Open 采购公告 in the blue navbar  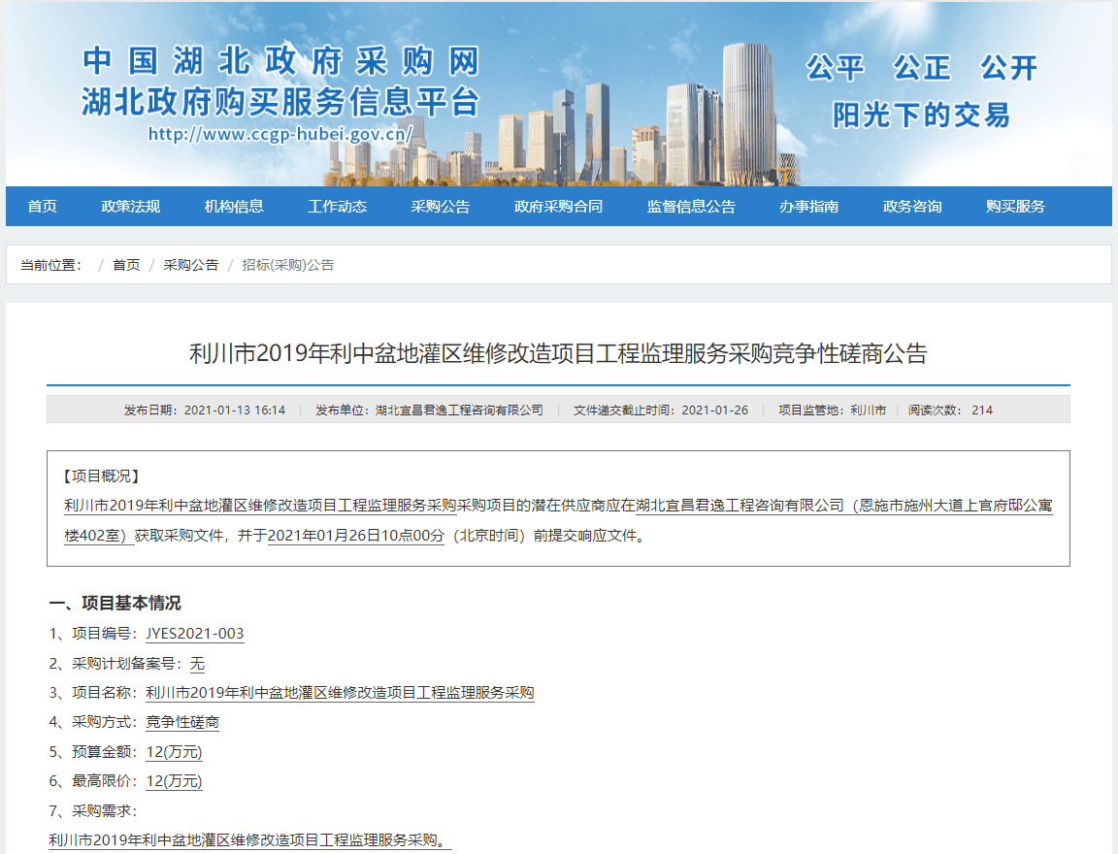click(x=440, y=206)
